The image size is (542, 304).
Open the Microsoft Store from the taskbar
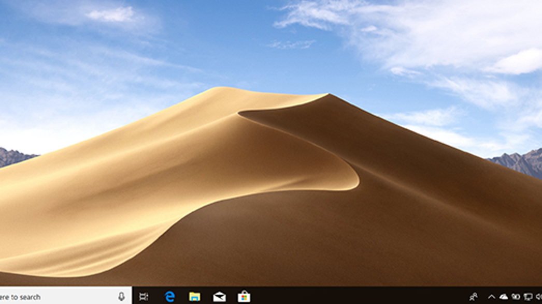coord(244,296)
